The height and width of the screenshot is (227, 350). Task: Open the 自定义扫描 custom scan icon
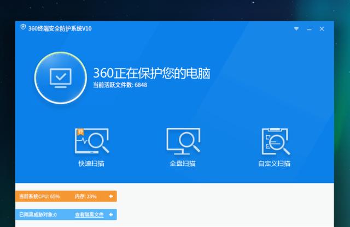(276, 141)
